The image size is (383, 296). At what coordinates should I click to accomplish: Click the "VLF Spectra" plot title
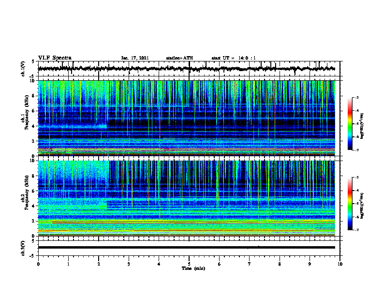pyautogui.click(x=55, y=58)
